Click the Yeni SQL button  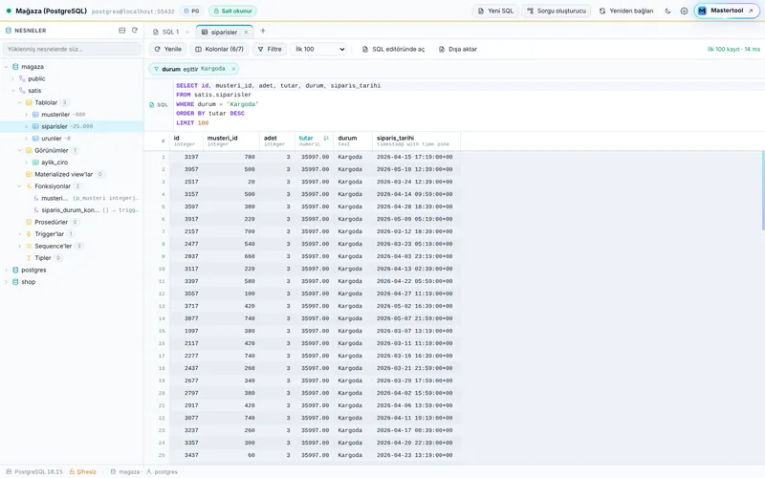click(x=495, y=11)
